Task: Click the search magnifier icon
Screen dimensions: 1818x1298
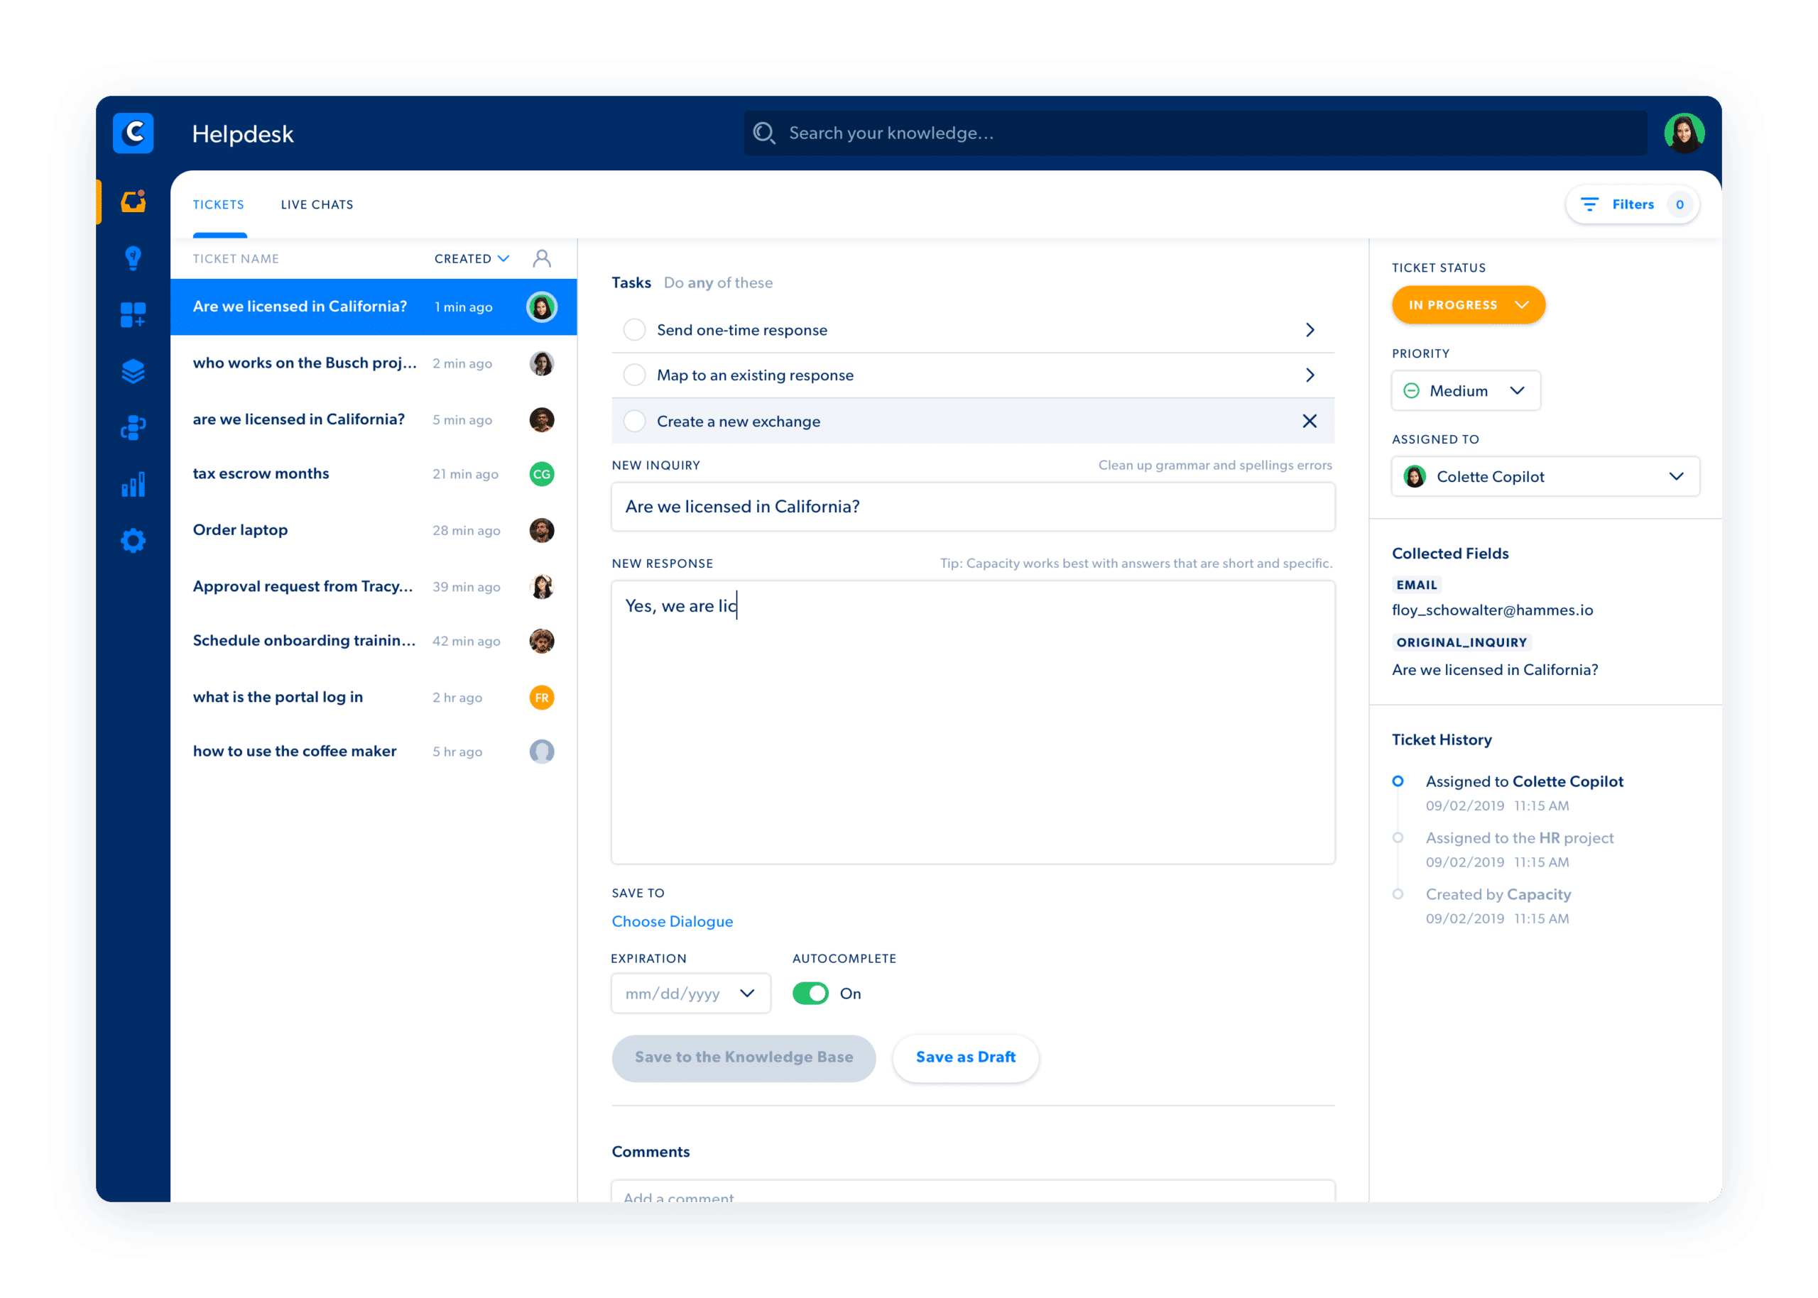Action: (764, 133)
